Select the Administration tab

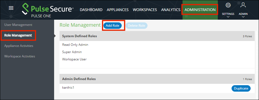[200, 10]
